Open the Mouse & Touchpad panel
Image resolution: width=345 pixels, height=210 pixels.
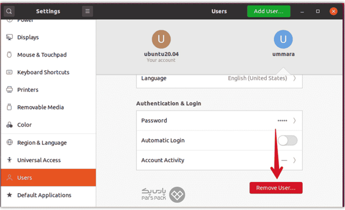48,55
